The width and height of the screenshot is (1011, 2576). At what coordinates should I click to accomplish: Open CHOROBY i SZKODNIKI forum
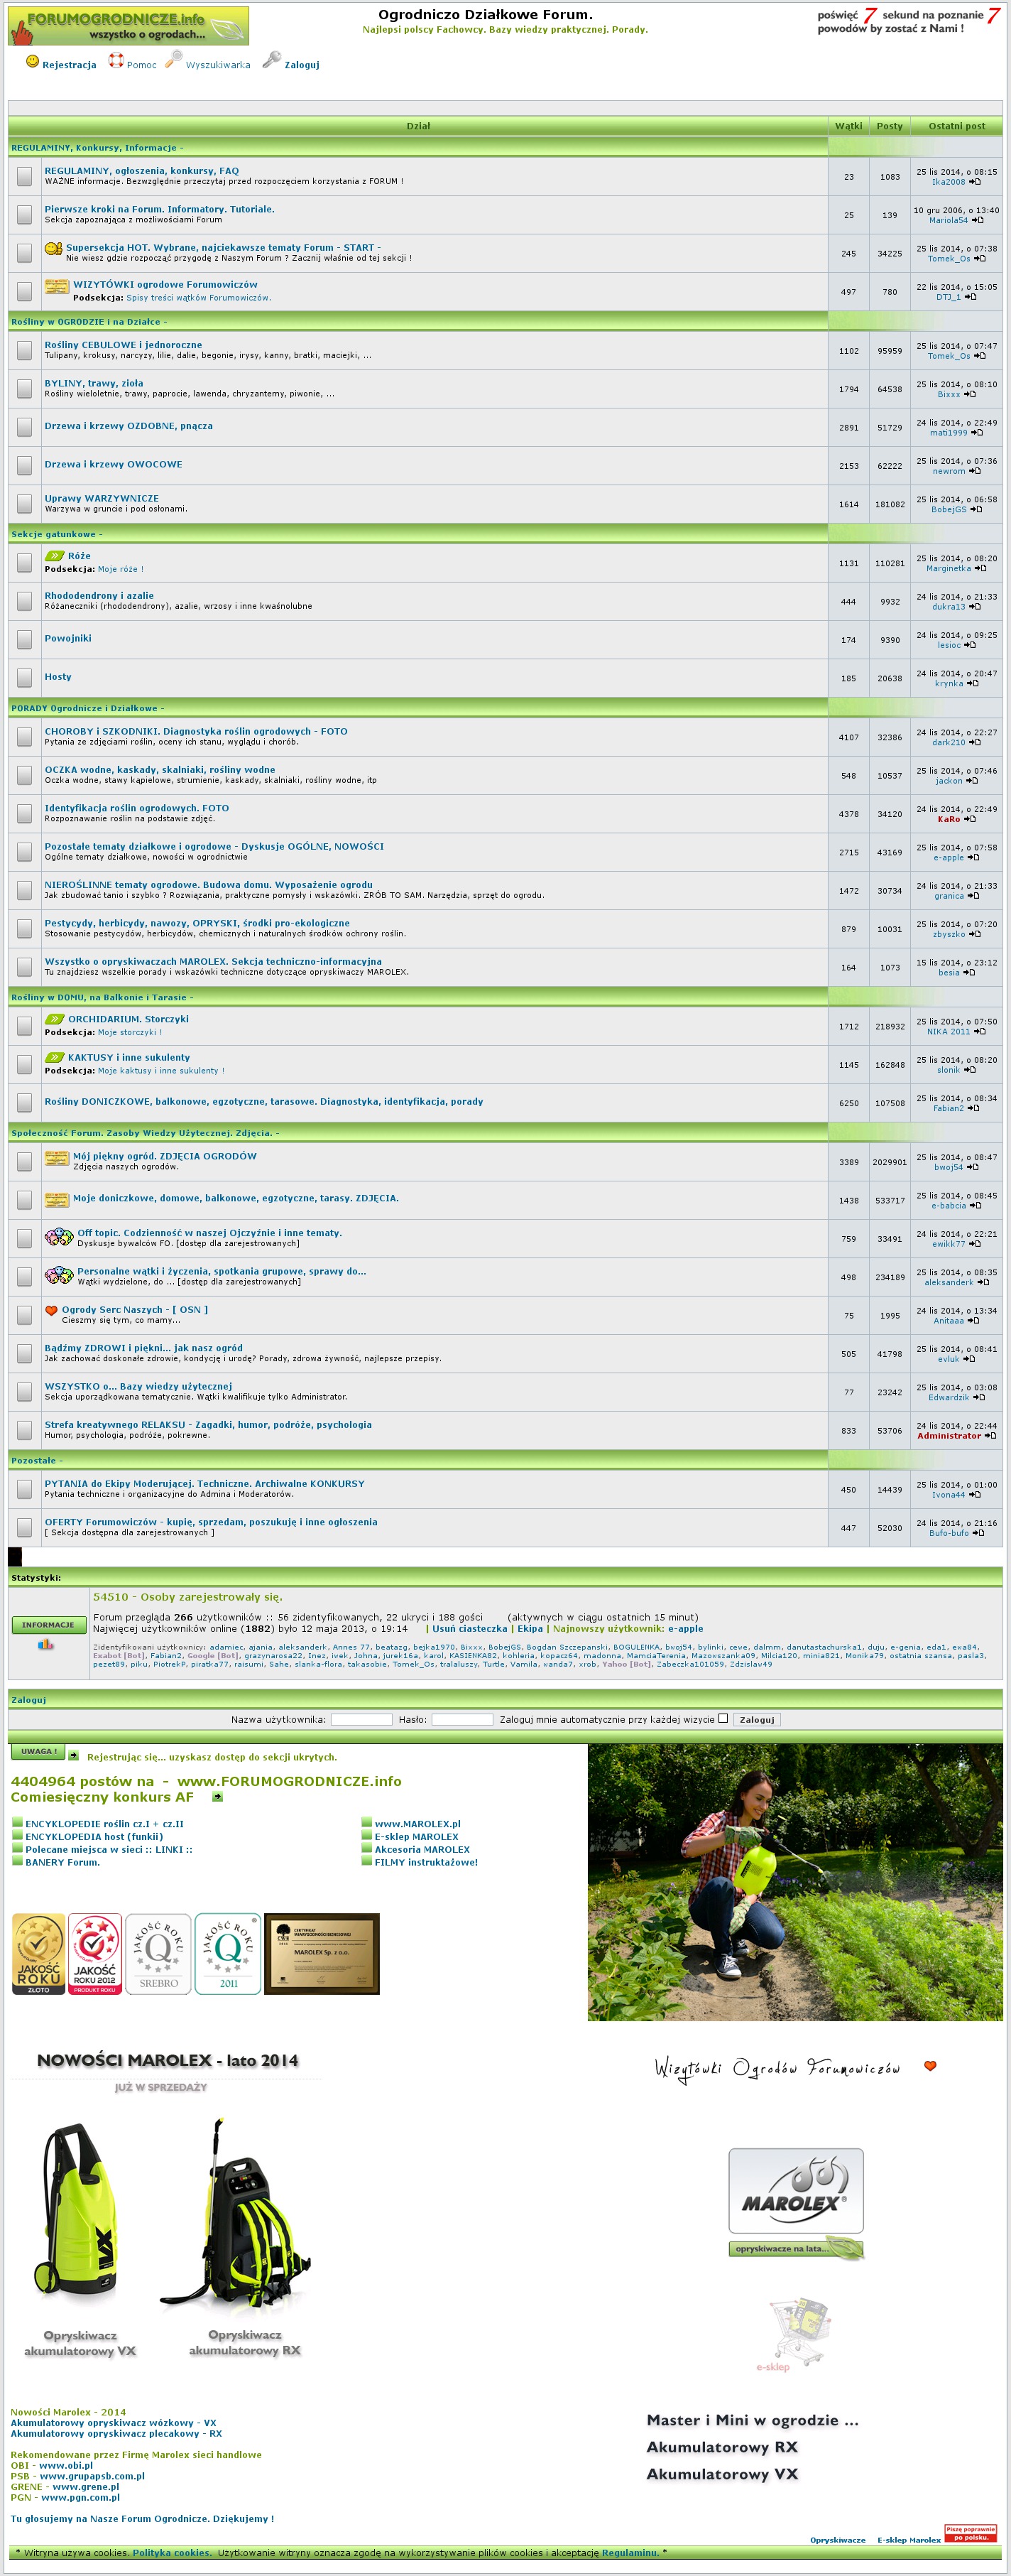(x=196, y=731)
